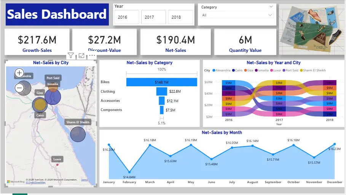Click the Alexandria legend color marker
Image resolution: width=346 pixels, height=195 pixels.
(x=214, y=70)
